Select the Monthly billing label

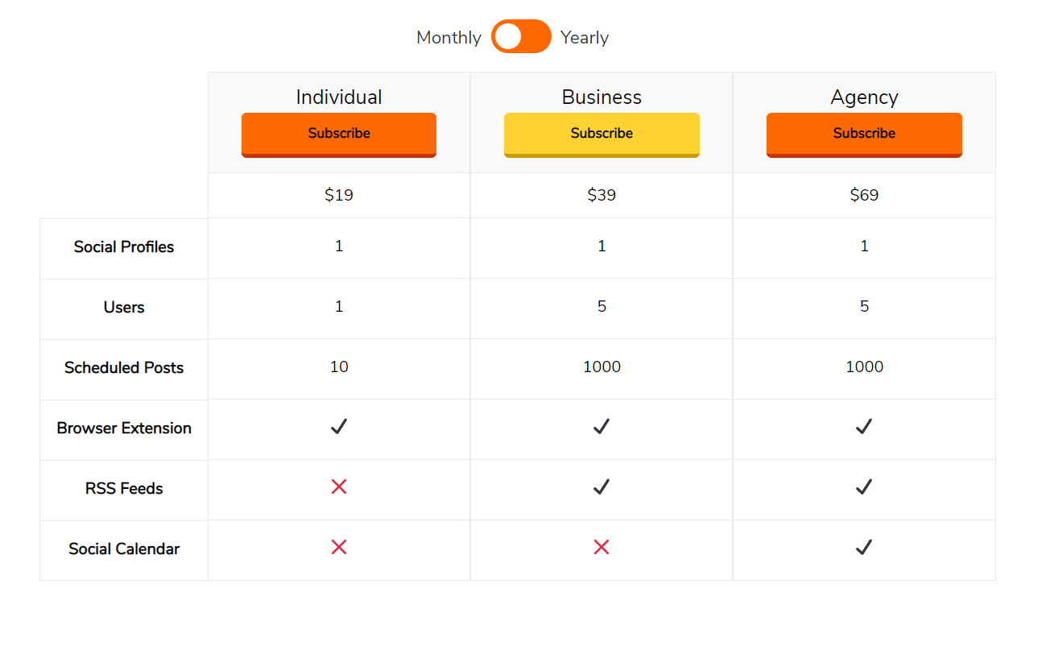[449, 38]
